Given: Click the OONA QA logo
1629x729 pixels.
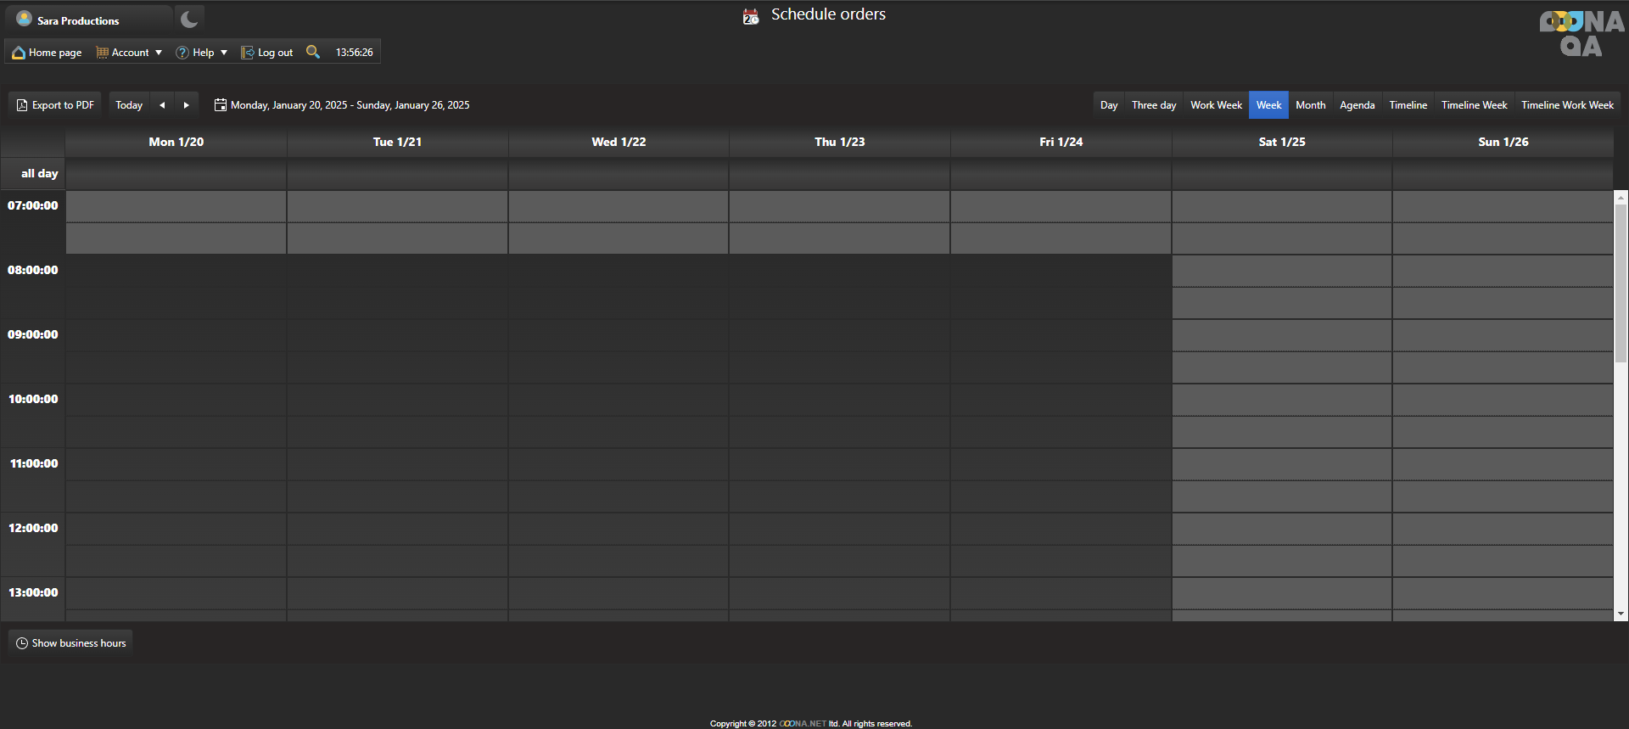Looking at the screenshot, I should click(1581, 34).
